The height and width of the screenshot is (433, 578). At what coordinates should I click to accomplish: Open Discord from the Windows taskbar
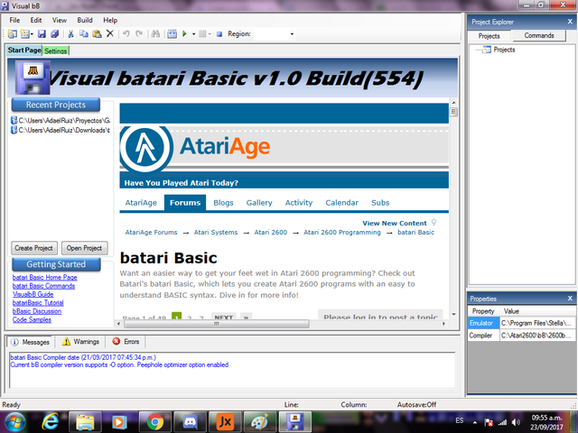[189, 420]
